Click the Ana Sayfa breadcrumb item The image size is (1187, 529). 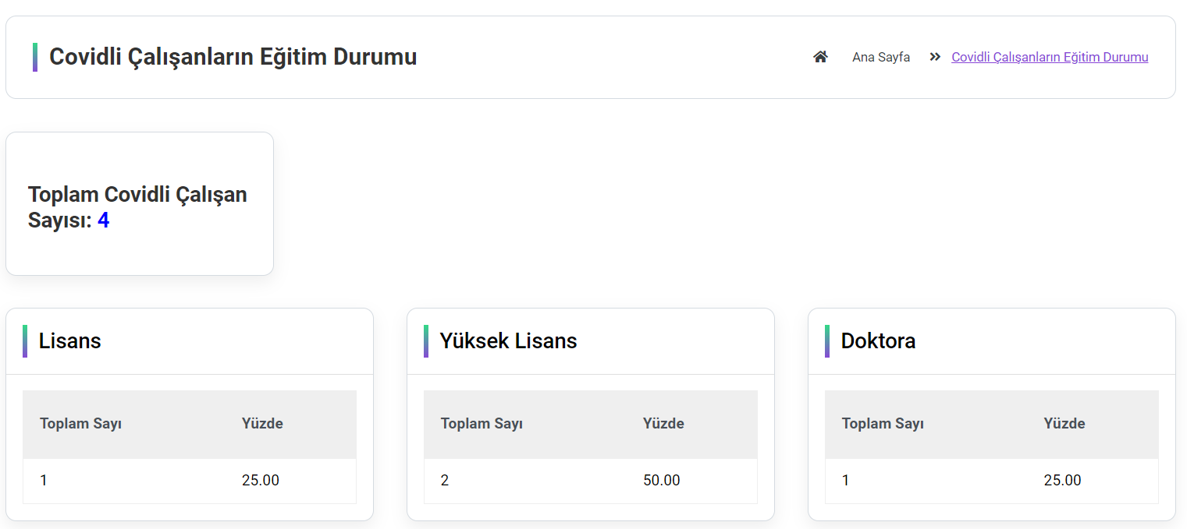coord(880,56)
